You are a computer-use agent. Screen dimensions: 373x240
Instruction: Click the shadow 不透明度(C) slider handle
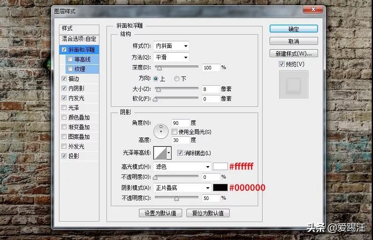pos(176,199)
